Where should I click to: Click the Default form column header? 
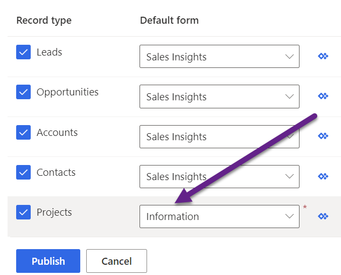pos(169,20)
